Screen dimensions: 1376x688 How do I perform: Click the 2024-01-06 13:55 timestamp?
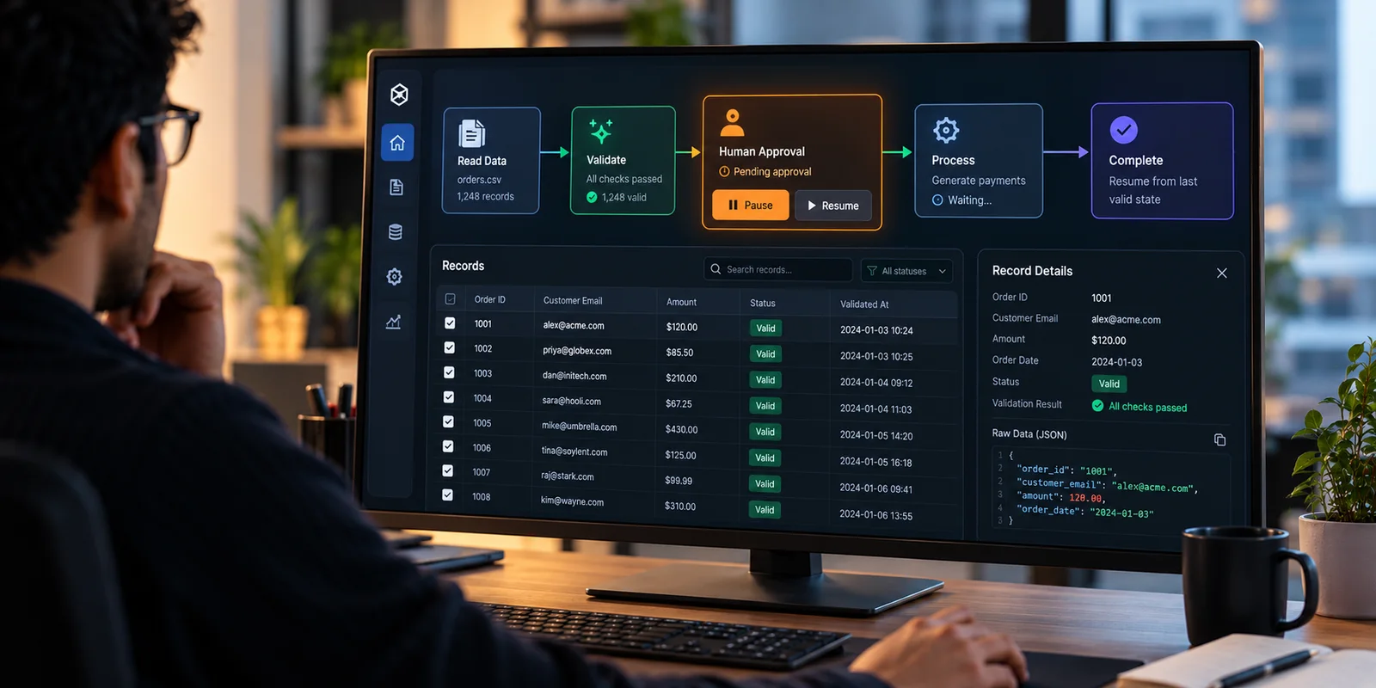click(x=875, y=515)
